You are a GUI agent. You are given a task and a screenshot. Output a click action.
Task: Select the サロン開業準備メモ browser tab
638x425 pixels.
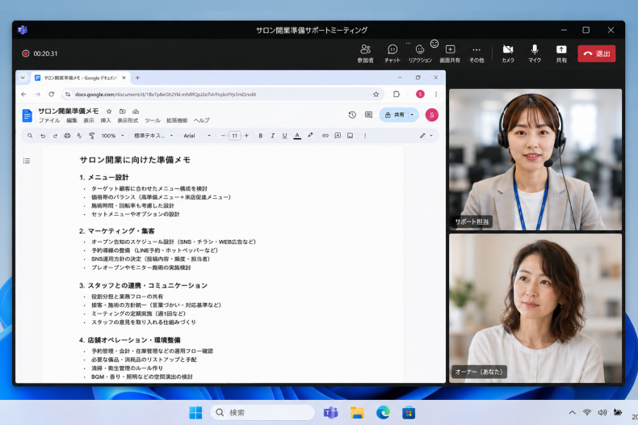click(x=80, y=78)
